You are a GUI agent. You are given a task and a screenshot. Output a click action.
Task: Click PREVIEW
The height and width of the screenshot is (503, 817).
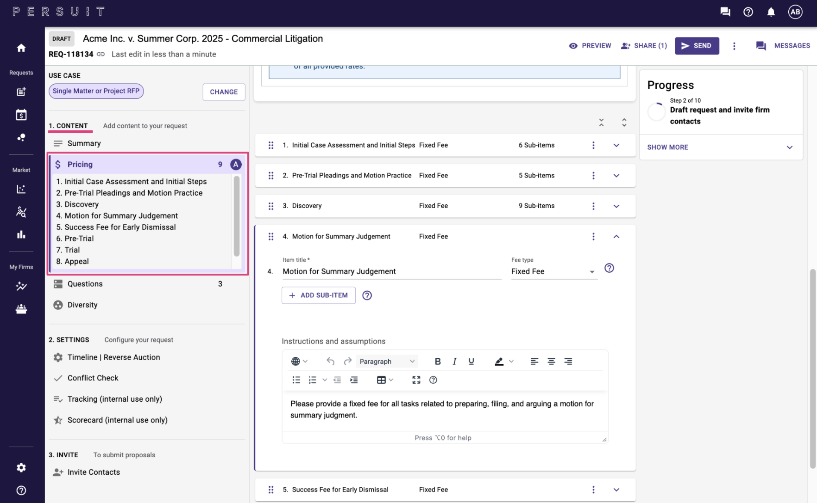pos(590,46)
